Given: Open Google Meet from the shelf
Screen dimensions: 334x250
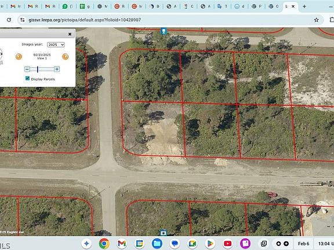Looking at the screenshot, I should (x=193, y=244).
